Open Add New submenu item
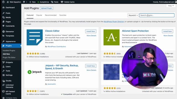The height and width of the screenshot is (99, 177). [x=6, y=54]
